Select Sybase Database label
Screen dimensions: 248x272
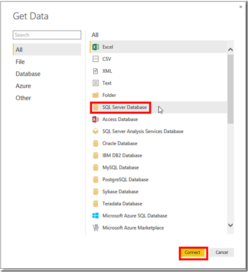(120, 192)
